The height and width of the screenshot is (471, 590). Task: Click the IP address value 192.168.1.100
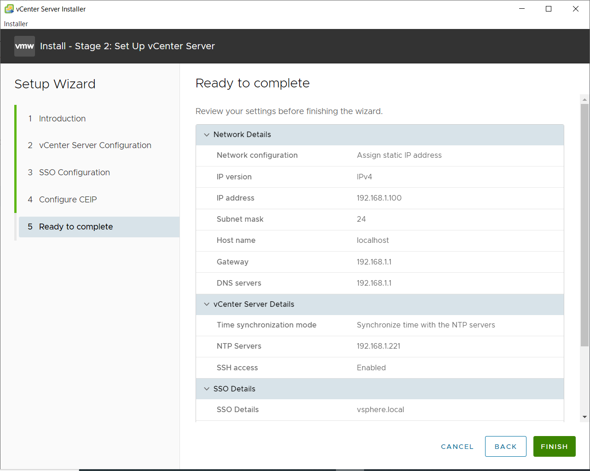pyautogui.click(x=379, y=198)
